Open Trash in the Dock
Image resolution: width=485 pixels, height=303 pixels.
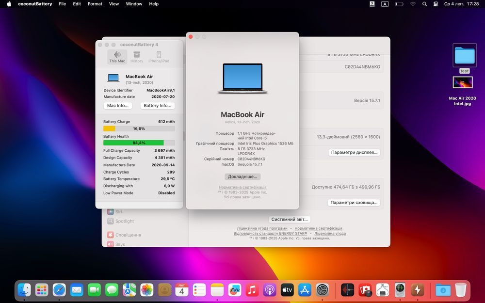pos(461,290)
